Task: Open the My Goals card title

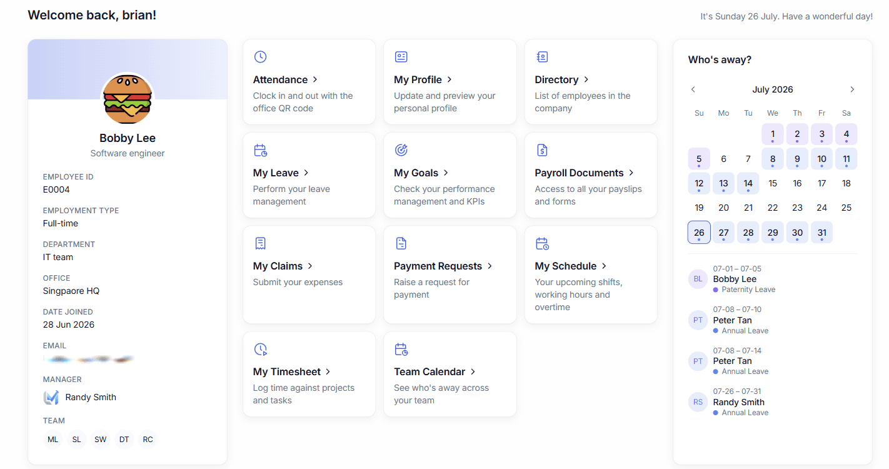Action: click(x=416, y=173)
